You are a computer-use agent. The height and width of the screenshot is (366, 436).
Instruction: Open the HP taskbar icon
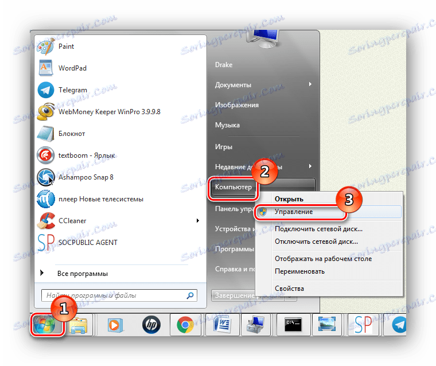[151, 325]
